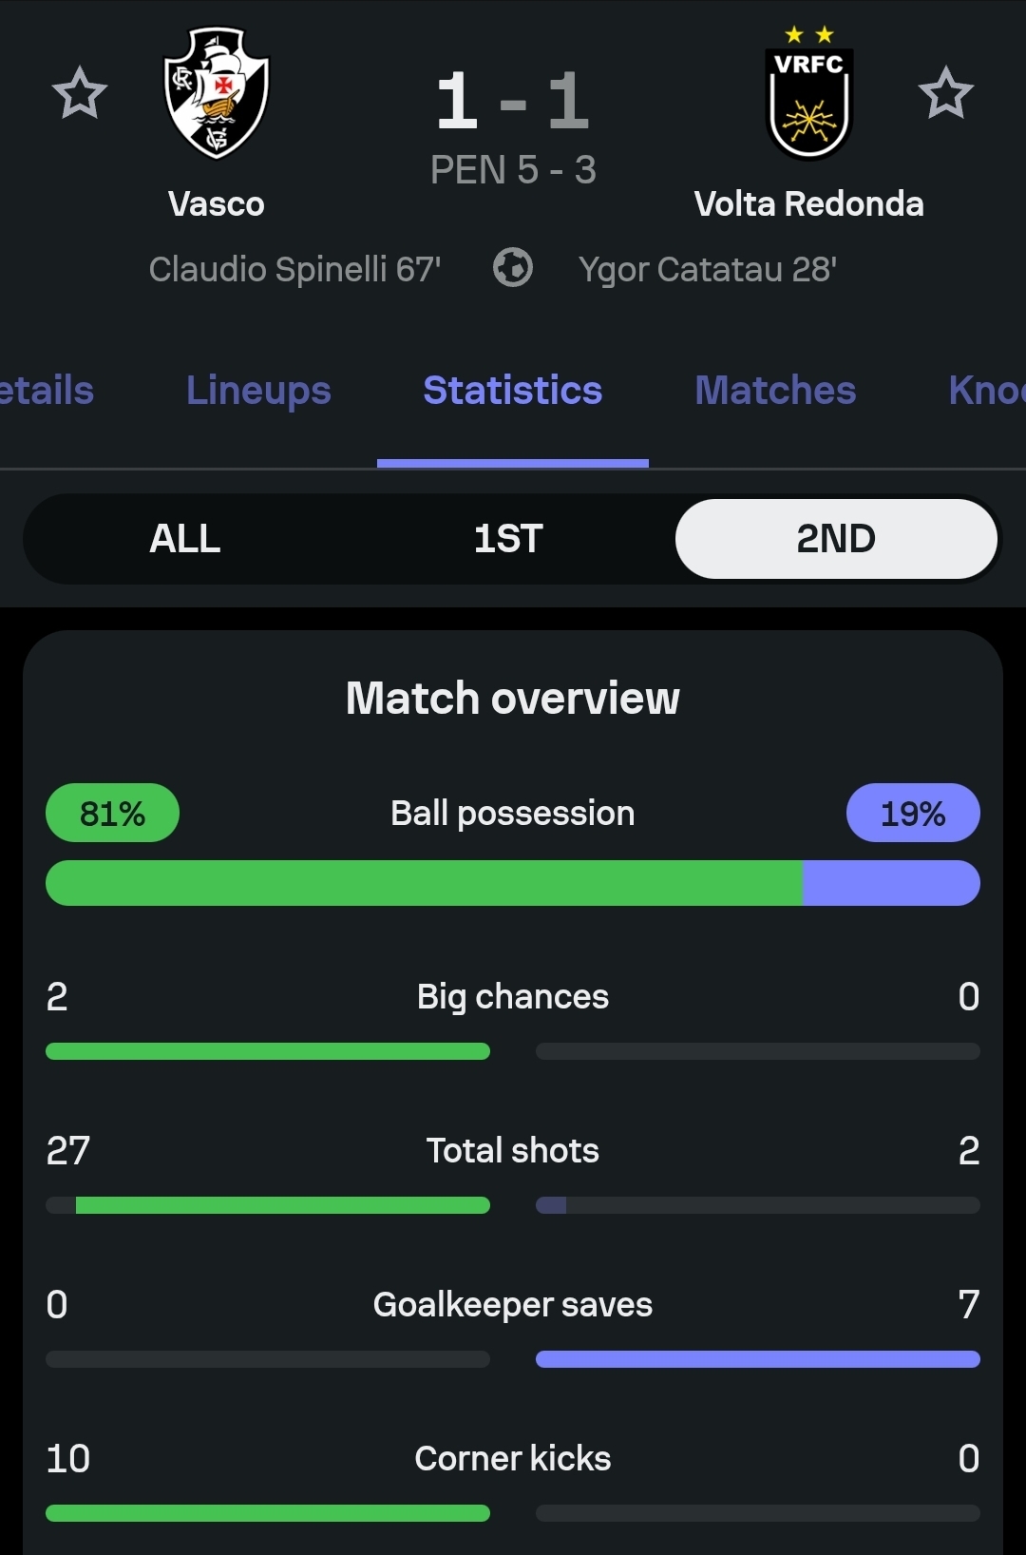Image resolution: width=1026 pixels, height=1555 pixels.
Task: Select 2ND half statistics
Action: (x=836, y=539)
